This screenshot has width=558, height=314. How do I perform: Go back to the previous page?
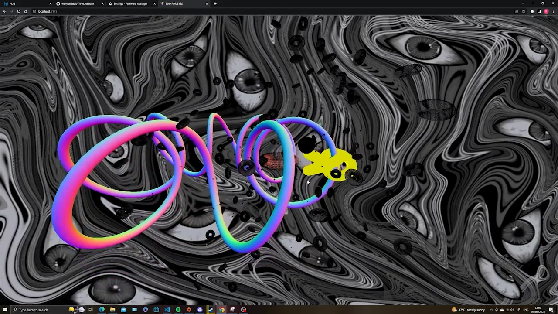click(4, 11)
